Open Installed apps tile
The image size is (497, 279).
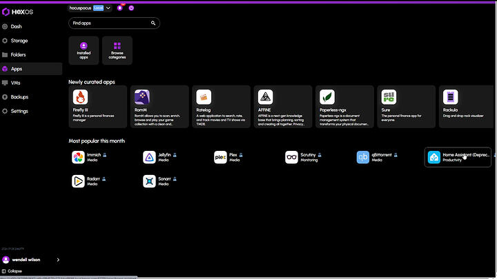click(84, 50)
